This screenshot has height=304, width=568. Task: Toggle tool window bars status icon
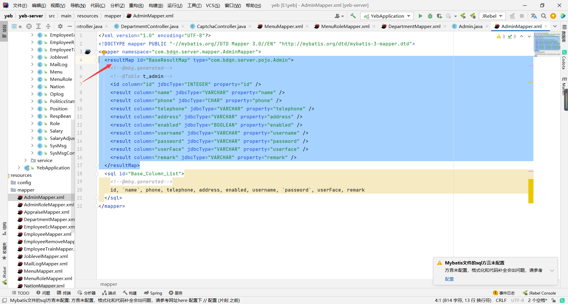4,300
